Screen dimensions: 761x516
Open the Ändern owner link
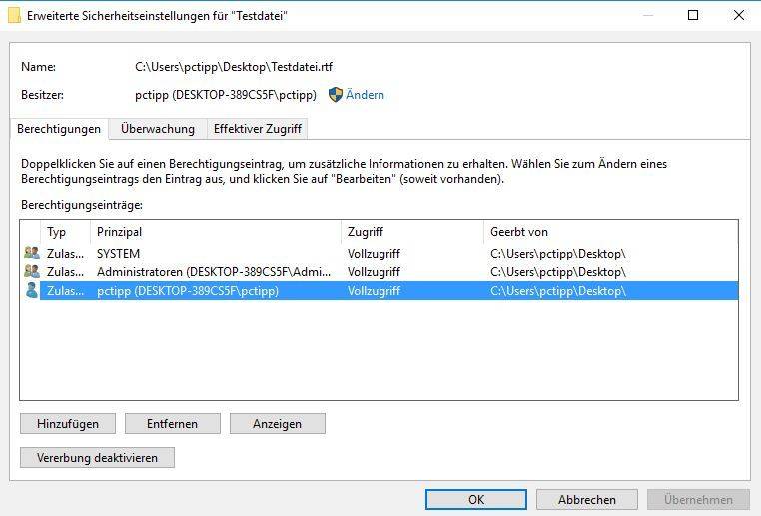[365, 94]
